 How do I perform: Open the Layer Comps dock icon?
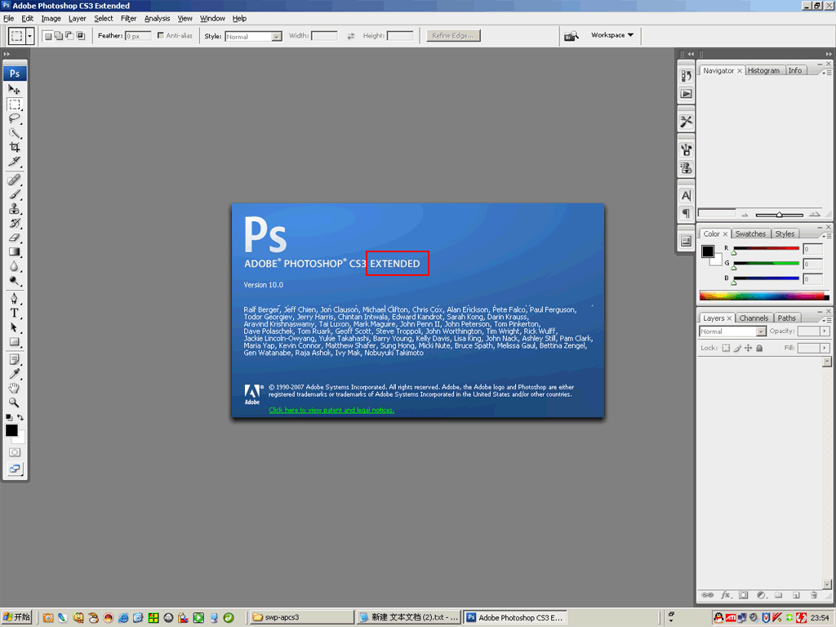[x=686, y=242]
